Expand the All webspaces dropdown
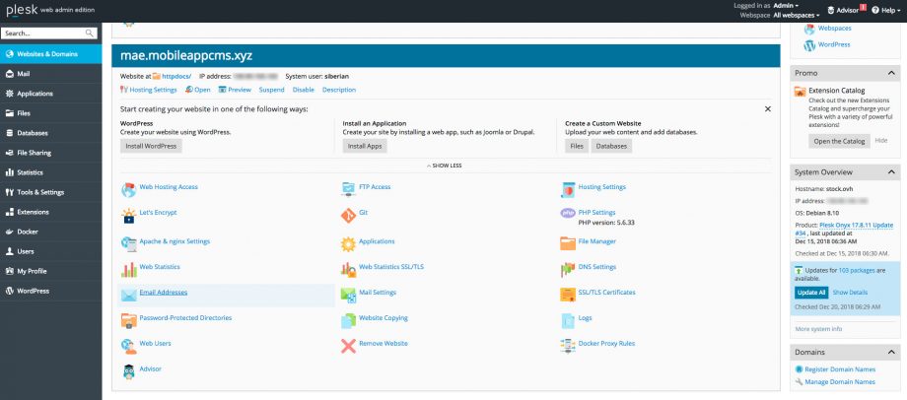The height and width of the screenshot is (400, 907). click(x=796, y=16)
